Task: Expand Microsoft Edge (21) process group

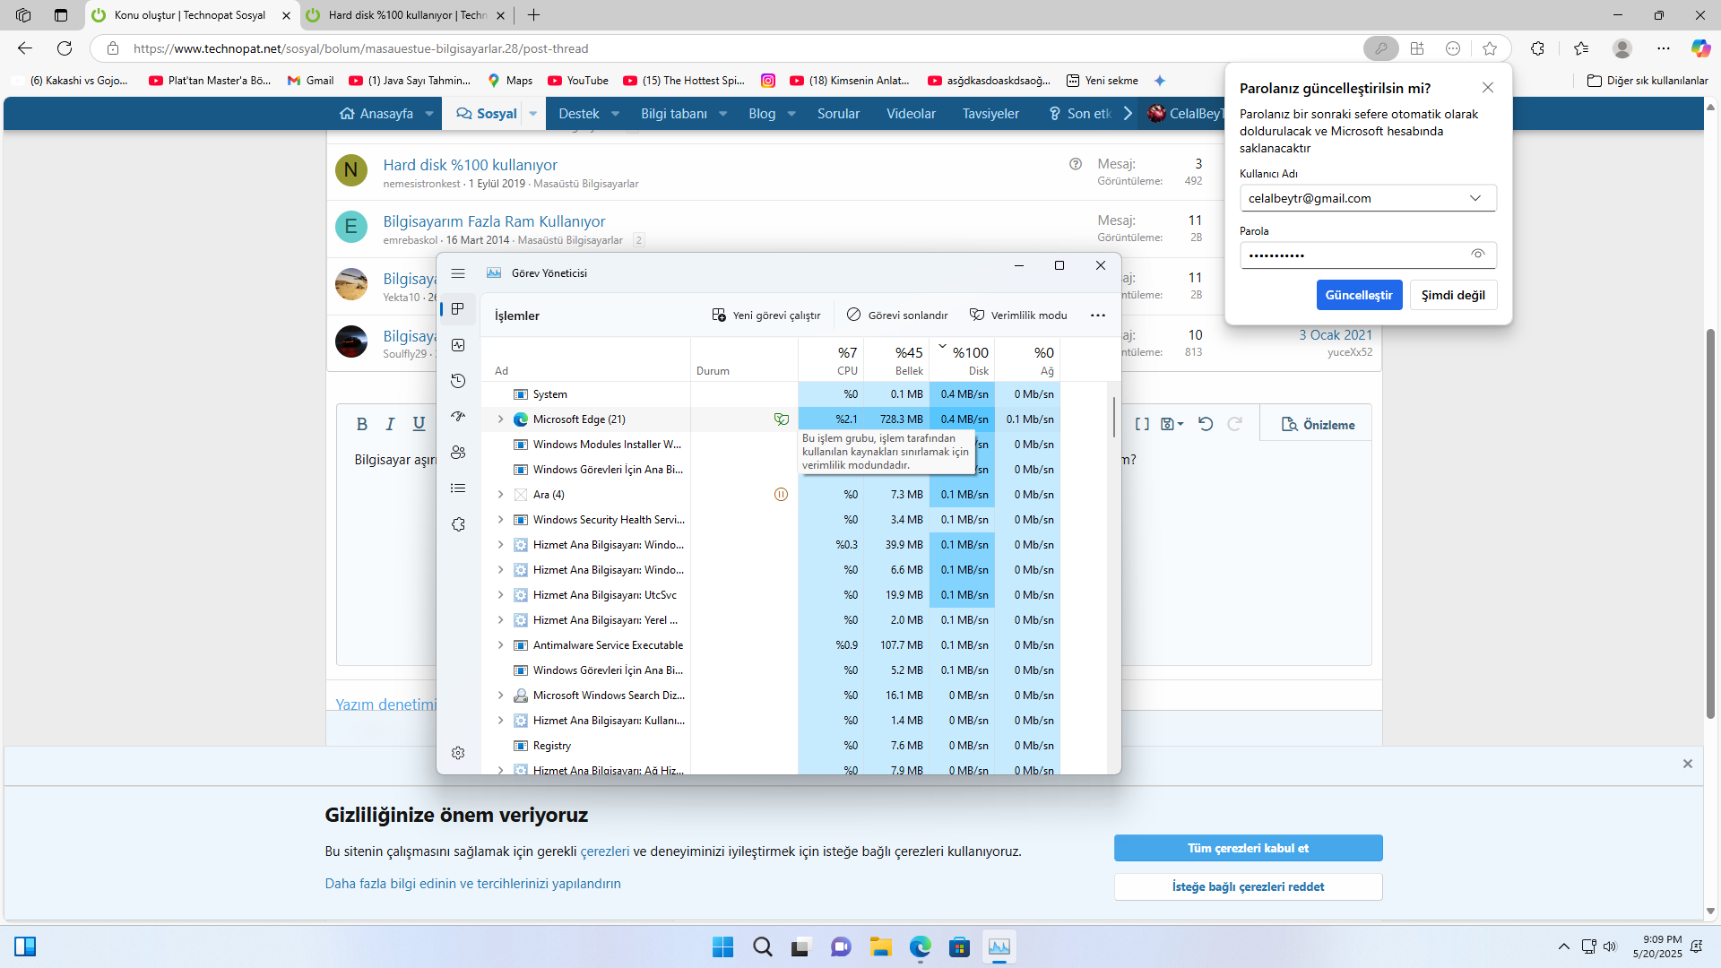Action: [501, 419]
